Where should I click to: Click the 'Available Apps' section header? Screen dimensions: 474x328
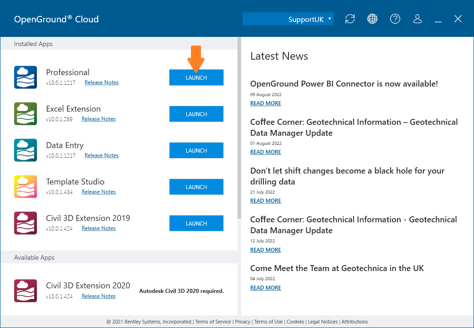click(x=34, y=257)
